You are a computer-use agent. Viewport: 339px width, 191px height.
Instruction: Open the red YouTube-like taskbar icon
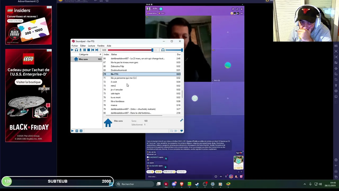pos(166,184)
